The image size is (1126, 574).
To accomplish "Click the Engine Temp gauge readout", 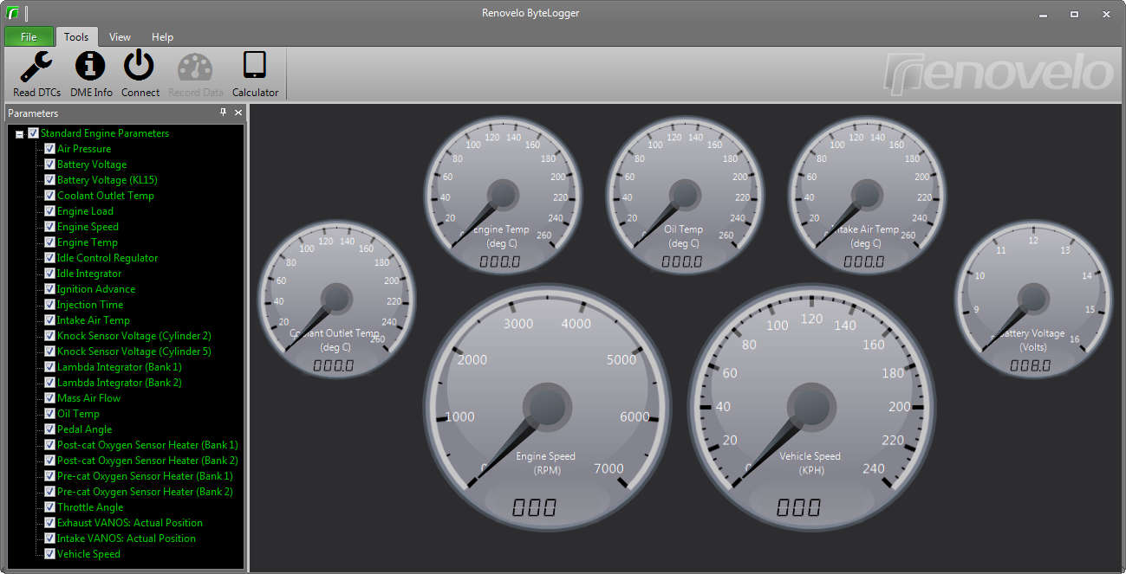I will tap(499, 261).
